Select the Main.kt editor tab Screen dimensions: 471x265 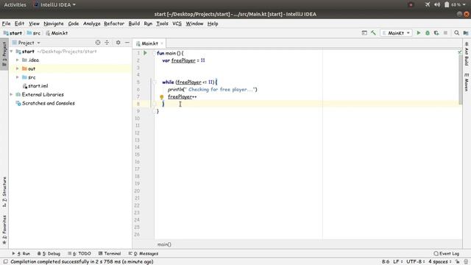[149, 43]
